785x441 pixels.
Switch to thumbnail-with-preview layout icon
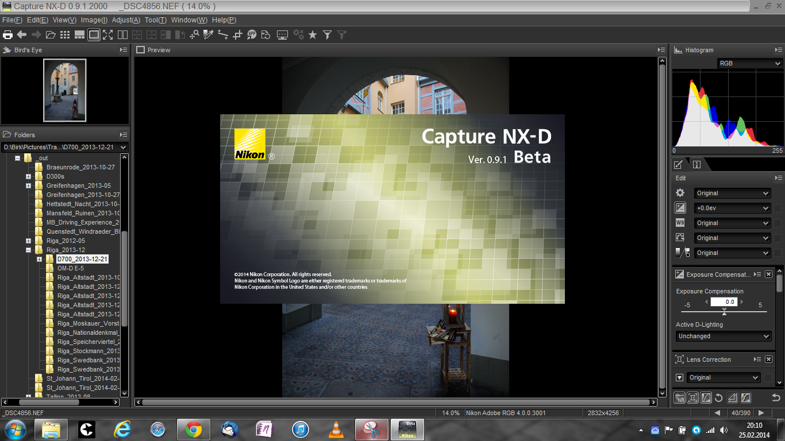point(79,35)
